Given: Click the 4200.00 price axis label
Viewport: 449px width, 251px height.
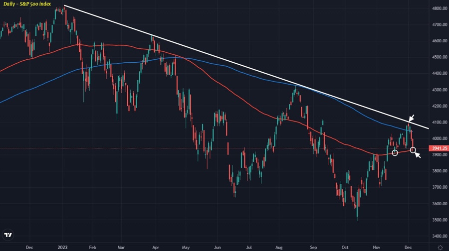Looking at the screenshot, I should click(x=440, y=106).
